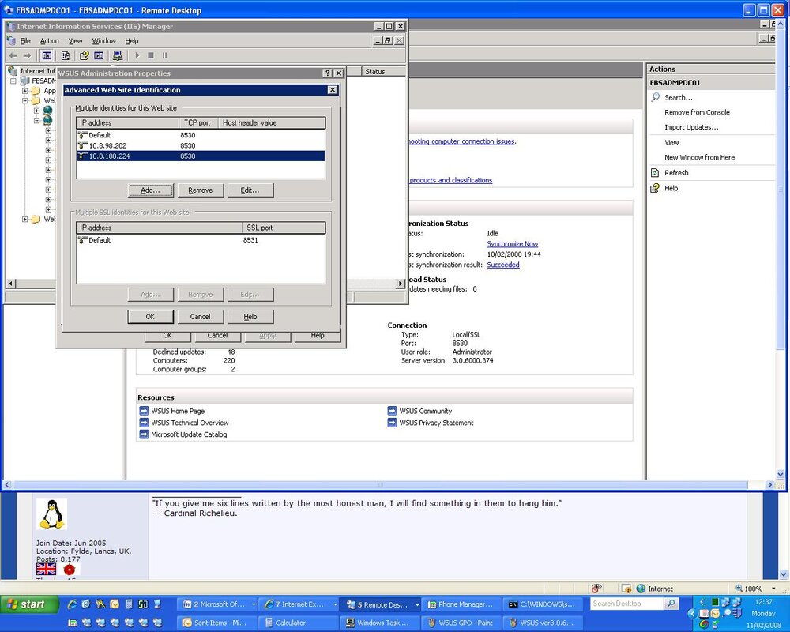790x632 pixels.
Task: Click the Internet Explorer quick launch icon
Action: 72,604
